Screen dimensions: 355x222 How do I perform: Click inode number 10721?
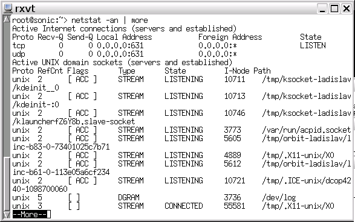point(235,180)
